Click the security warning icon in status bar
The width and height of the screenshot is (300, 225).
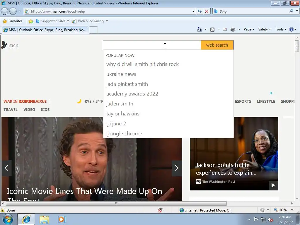[3, 210]
